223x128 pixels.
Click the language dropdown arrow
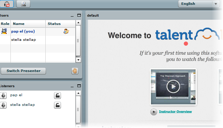[x=216, y=4]
